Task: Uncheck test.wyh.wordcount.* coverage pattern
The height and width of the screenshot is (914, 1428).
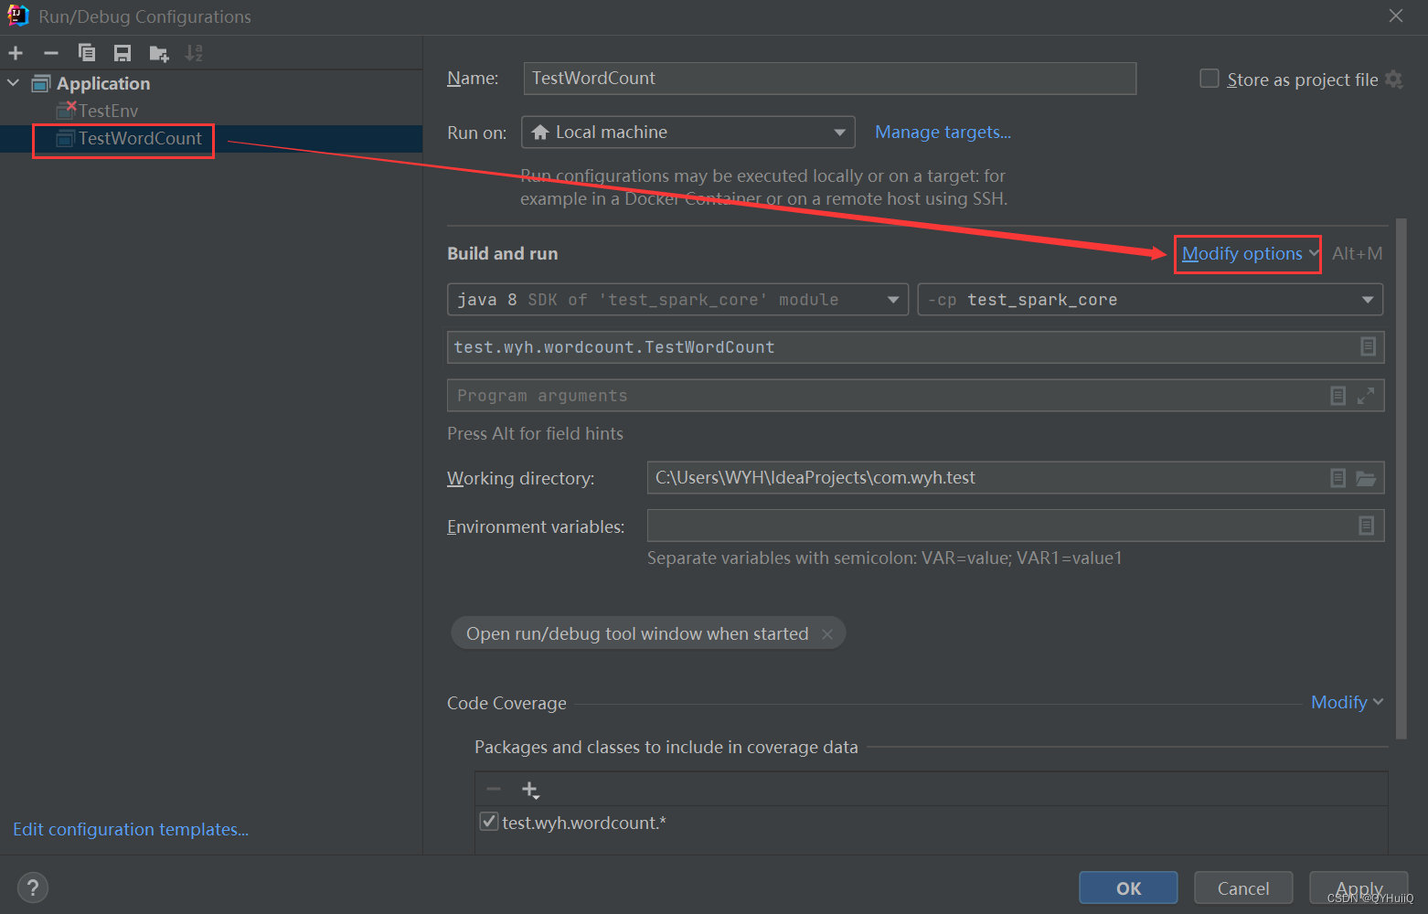Action: [x=489, y=822]
